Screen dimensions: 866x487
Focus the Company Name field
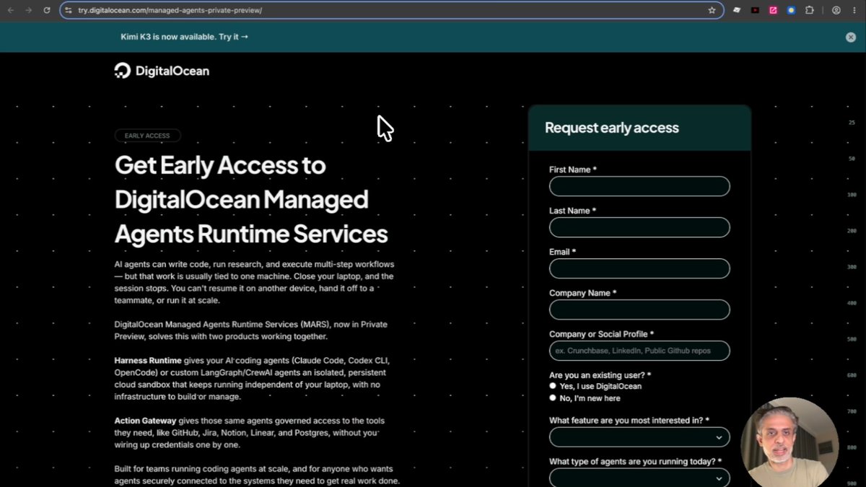(639, 310)
